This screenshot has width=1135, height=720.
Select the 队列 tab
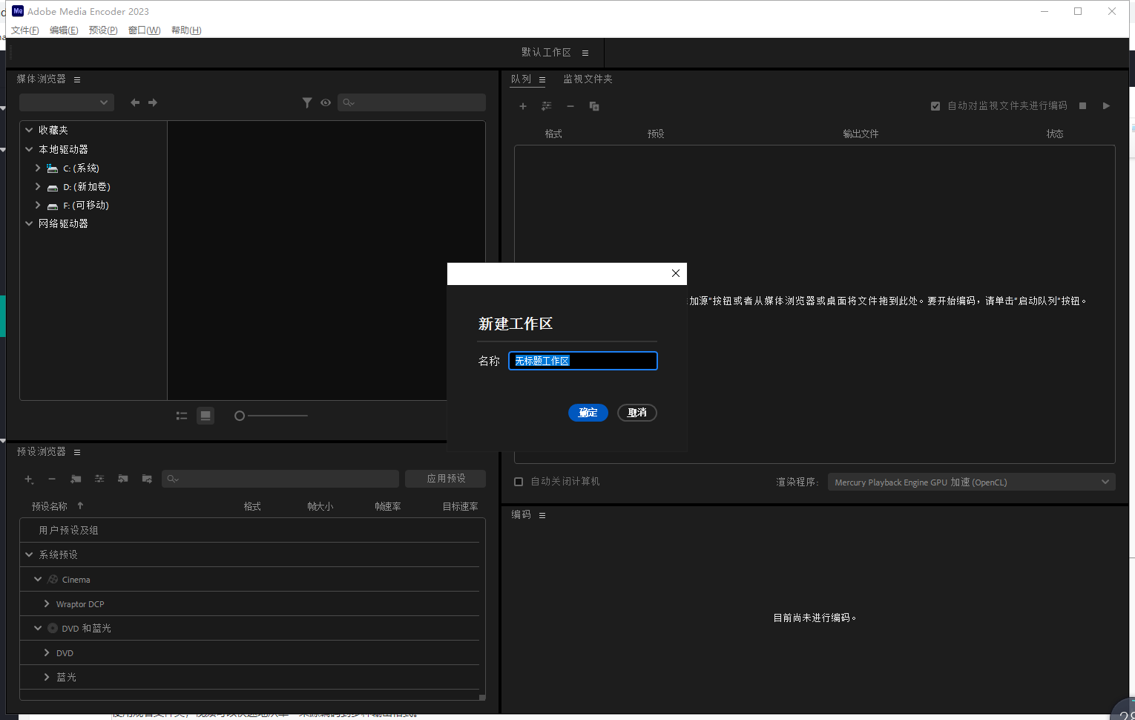(521, 79)
